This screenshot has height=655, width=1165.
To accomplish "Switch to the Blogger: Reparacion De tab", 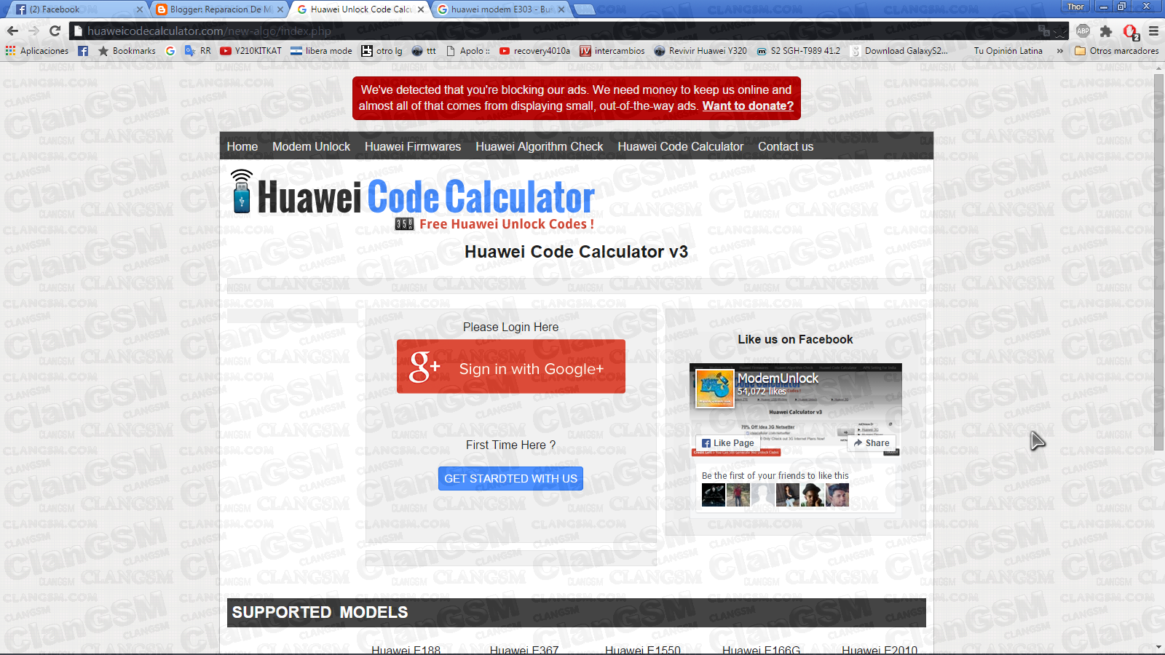I will (220, 9).
